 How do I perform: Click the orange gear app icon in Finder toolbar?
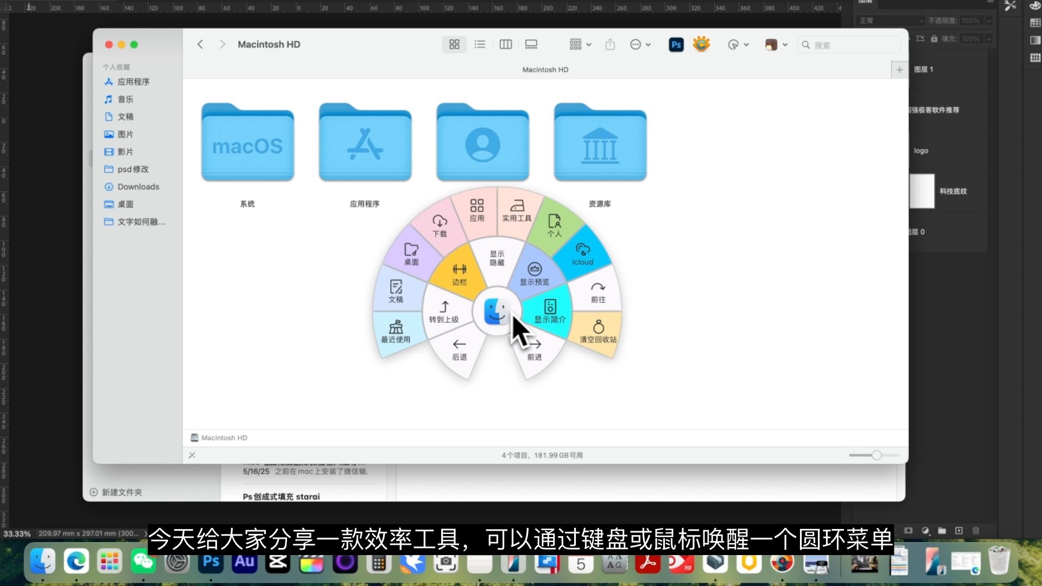tap(701, 44)
